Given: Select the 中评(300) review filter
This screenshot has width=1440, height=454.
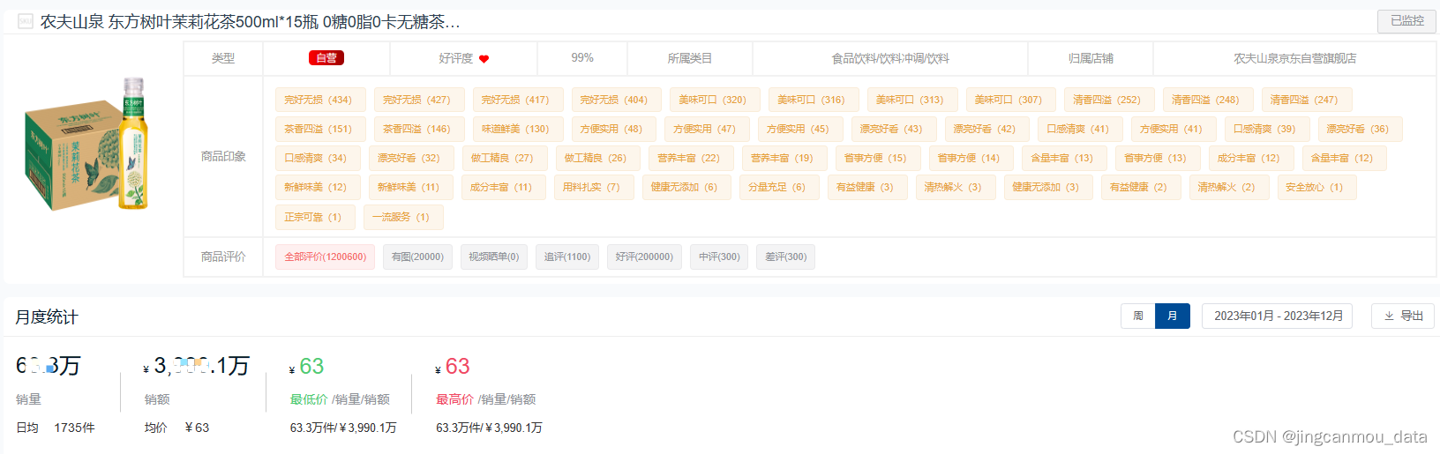Looking at the screenshot, I should (x=720, y=257).
